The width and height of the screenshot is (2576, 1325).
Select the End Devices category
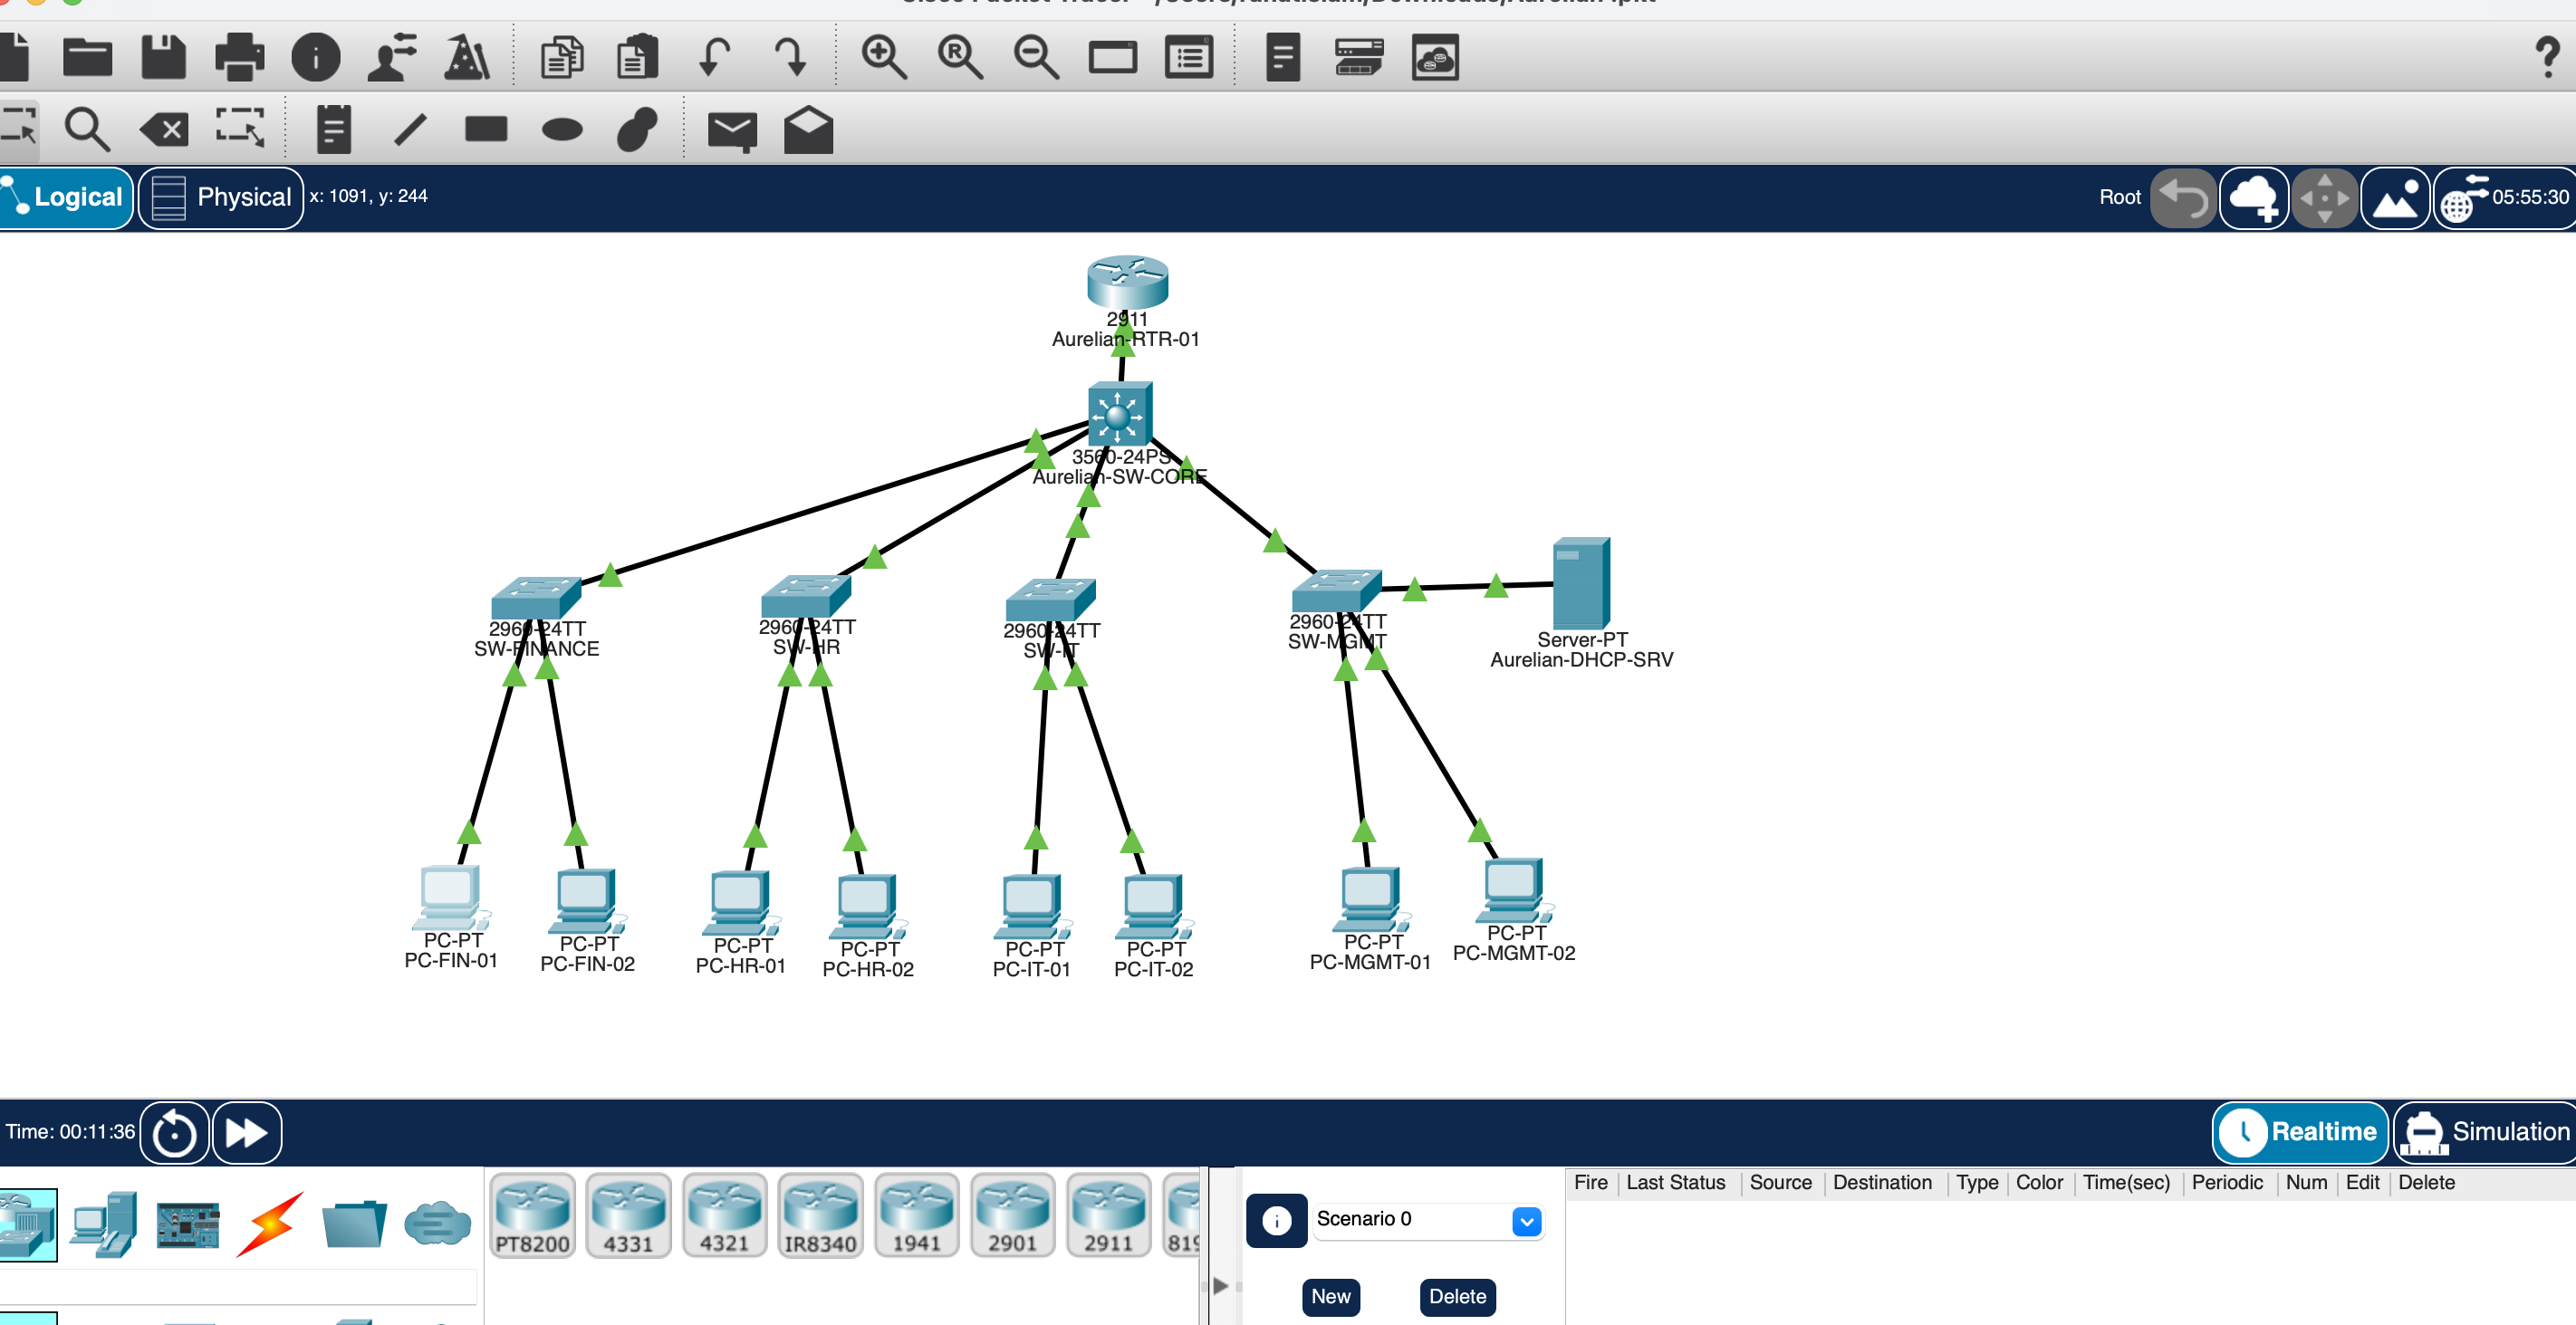104,1224
